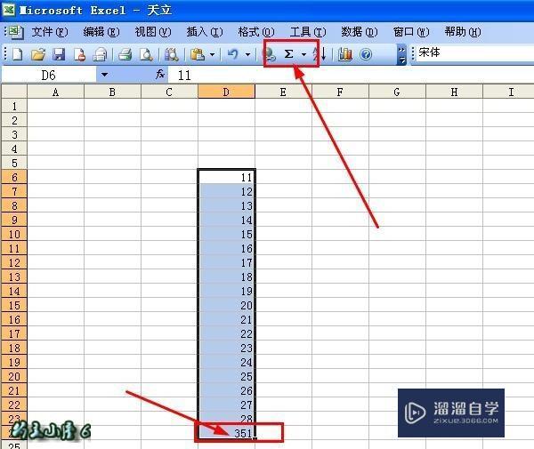
Task: Open the 窗口(W) menu
Action: [x=411, y=32]
